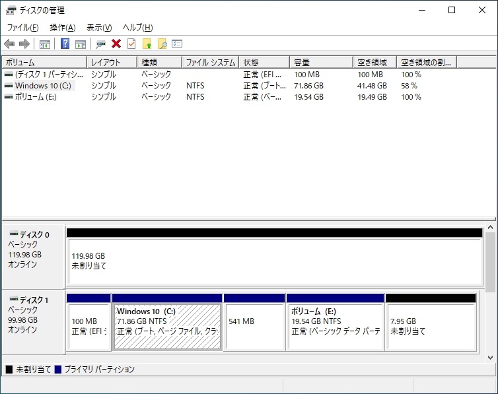Click the ディスク 1 label panel
This screenshot has height=394, width=498.
tap(33, 322)
